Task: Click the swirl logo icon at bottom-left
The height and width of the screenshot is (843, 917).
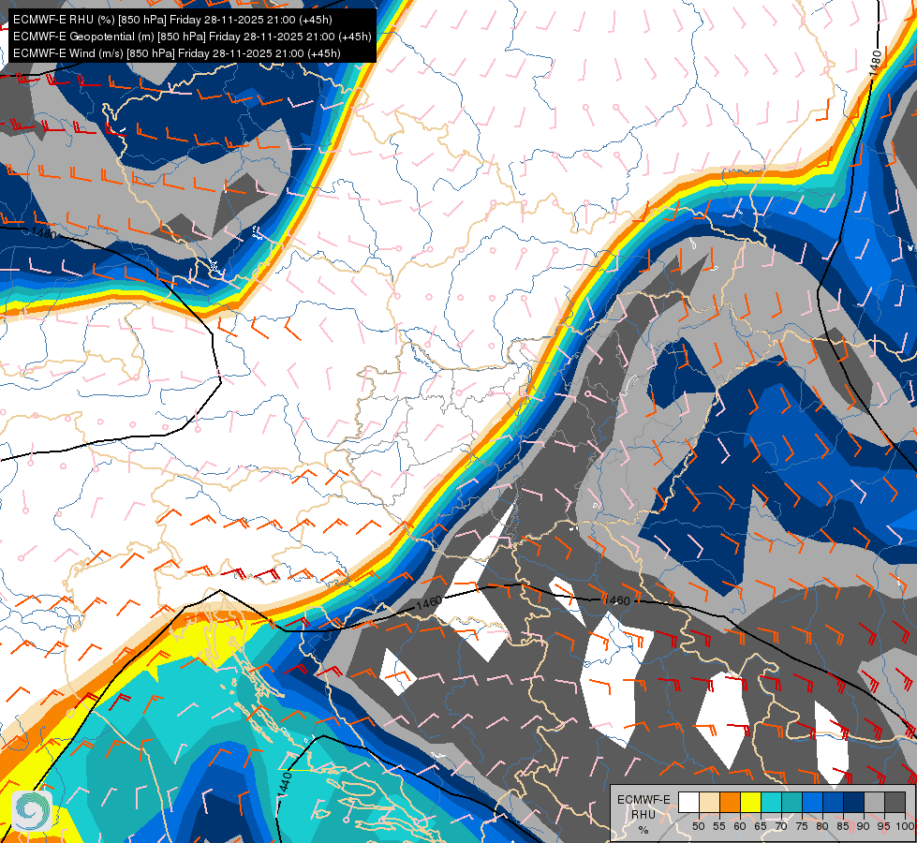Action: [x=32, y=811]
